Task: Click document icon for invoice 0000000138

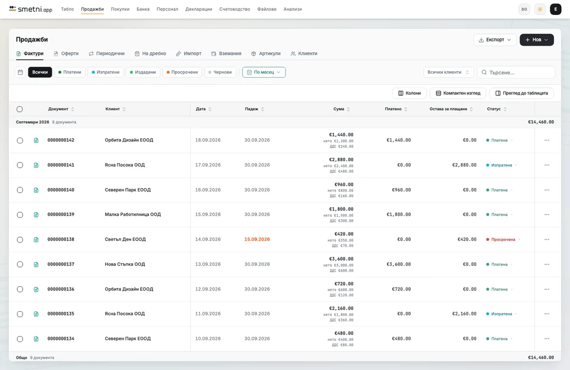Action: tap(36, 240)
